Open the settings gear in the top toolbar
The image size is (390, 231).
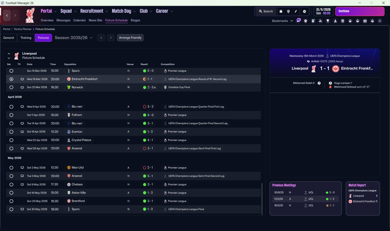(304, 11)
